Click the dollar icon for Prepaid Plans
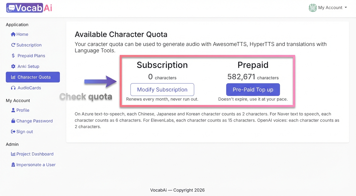The width and height of the screenshot is (356, 196). coord(13,56)
